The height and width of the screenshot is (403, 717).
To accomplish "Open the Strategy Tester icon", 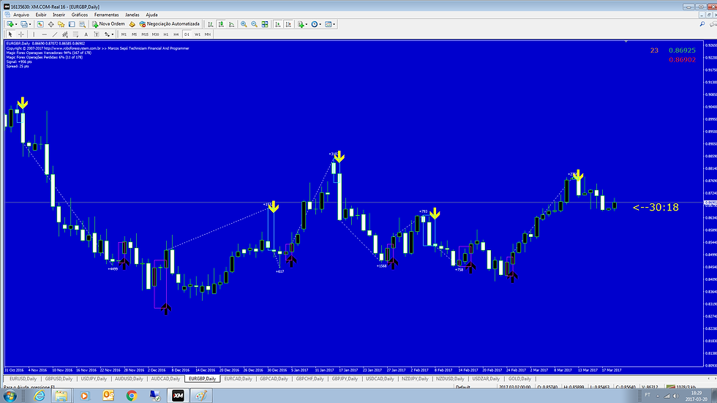I will 82,24.
